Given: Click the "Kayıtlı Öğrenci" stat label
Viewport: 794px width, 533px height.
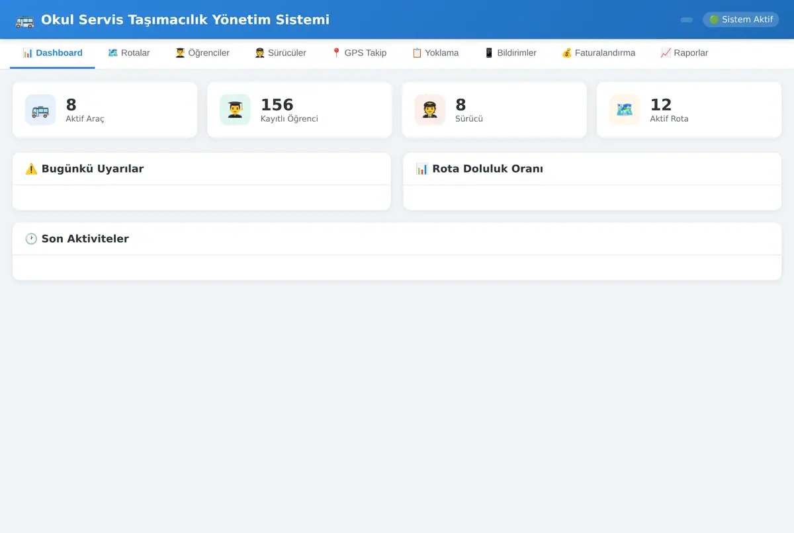Looking at the screenshot, I should [289, 119].
